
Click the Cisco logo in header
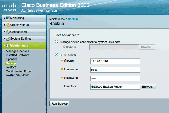point(10,7)
